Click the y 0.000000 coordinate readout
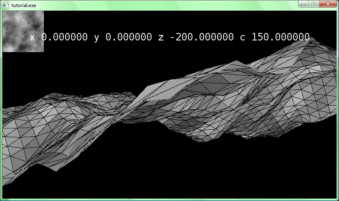The height and width of the screenshot is (201, 339). (x=123, y=37)
